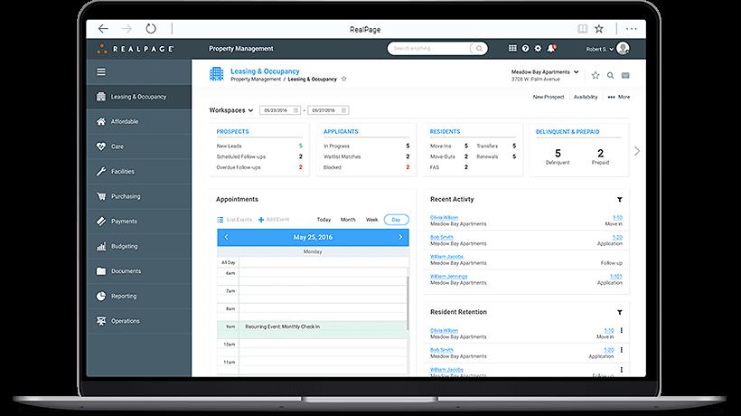Screen dimensions: 741x416
Task: Open Documents in sidebar
Action: [139, 271]
